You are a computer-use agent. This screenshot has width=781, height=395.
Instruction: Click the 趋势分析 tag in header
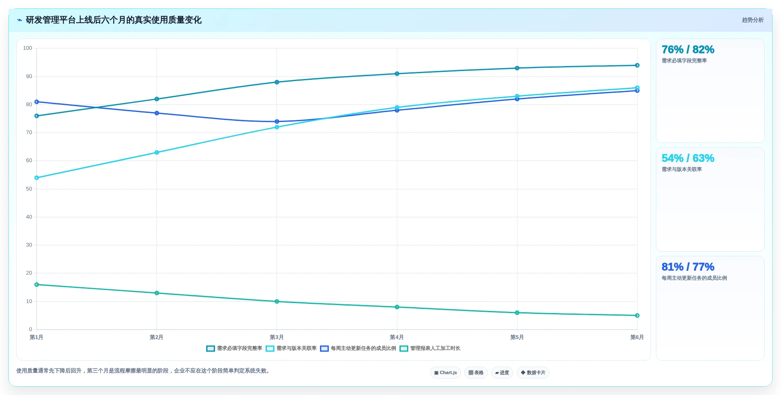753,20
